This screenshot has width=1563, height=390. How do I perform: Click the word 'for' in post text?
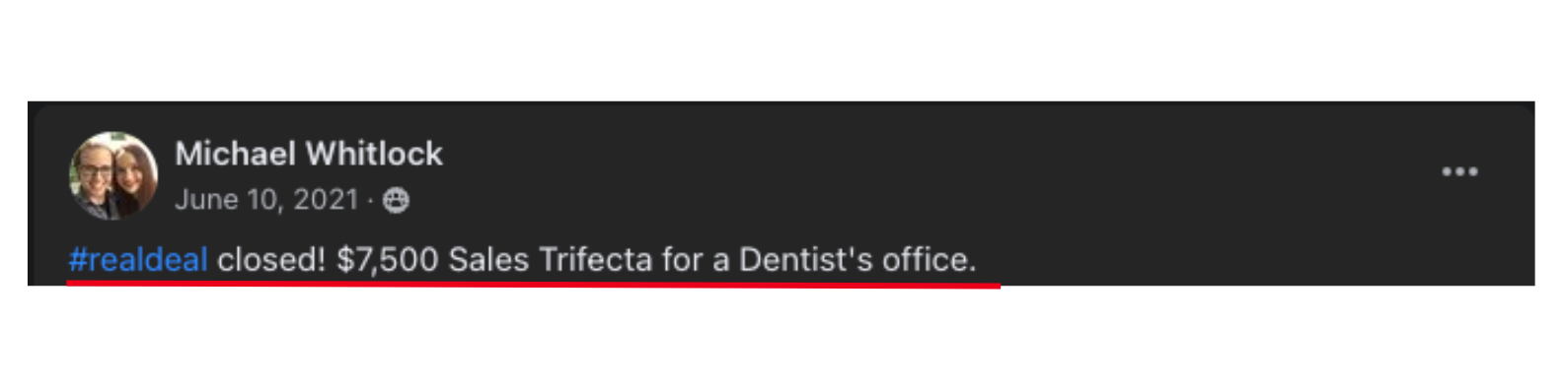click(682, 259)
